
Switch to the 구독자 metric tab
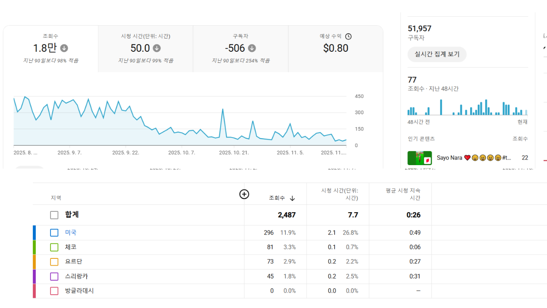click(x=241, y=48)
